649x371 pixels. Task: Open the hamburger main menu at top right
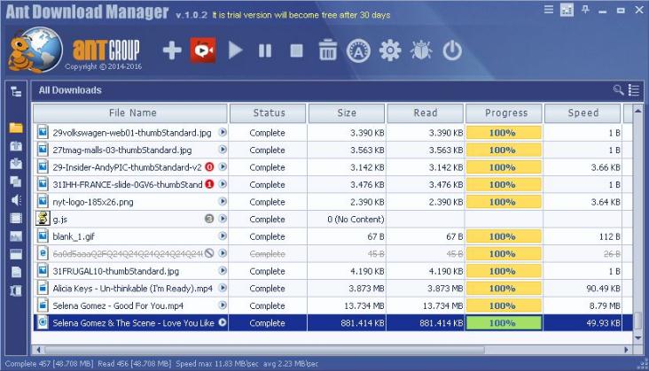[x=549, y=10]
